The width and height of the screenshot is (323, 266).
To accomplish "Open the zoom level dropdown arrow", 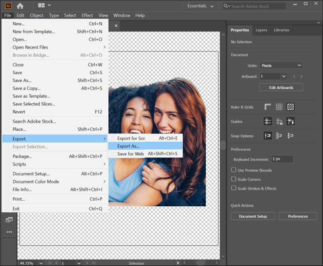I will tap(41, 263).
